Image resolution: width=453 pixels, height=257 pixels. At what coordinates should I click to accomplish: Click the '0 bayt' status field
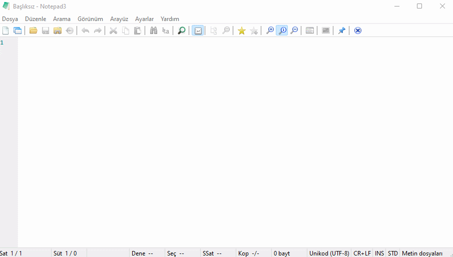[x=289, y=253]
